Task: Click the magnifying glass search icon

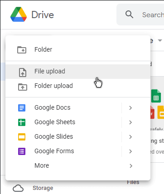Action: tap(129, 15)
